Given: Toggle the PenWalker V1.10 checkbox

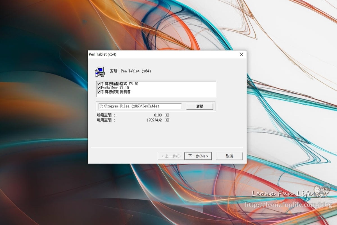Looking at the screenshot, I should (99, 88).
